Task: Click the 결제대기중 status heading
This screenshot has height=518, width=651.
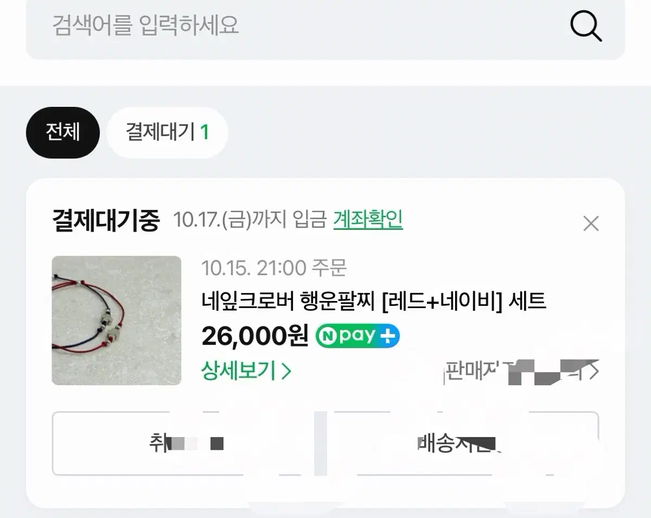Action: coord(105,220)
